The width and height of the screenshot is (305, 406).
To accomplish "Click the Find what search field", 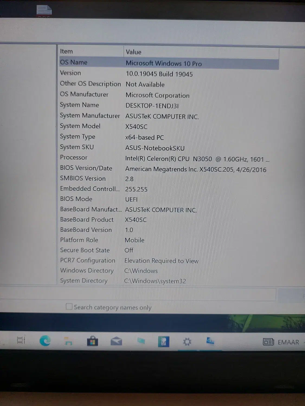I will coord(138,294).
